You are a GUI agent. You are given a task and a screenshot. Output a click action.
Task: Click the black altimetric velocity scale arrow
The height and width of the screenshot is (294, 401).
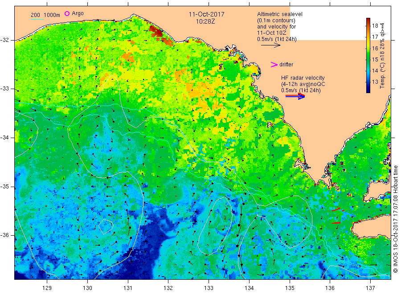271,45
